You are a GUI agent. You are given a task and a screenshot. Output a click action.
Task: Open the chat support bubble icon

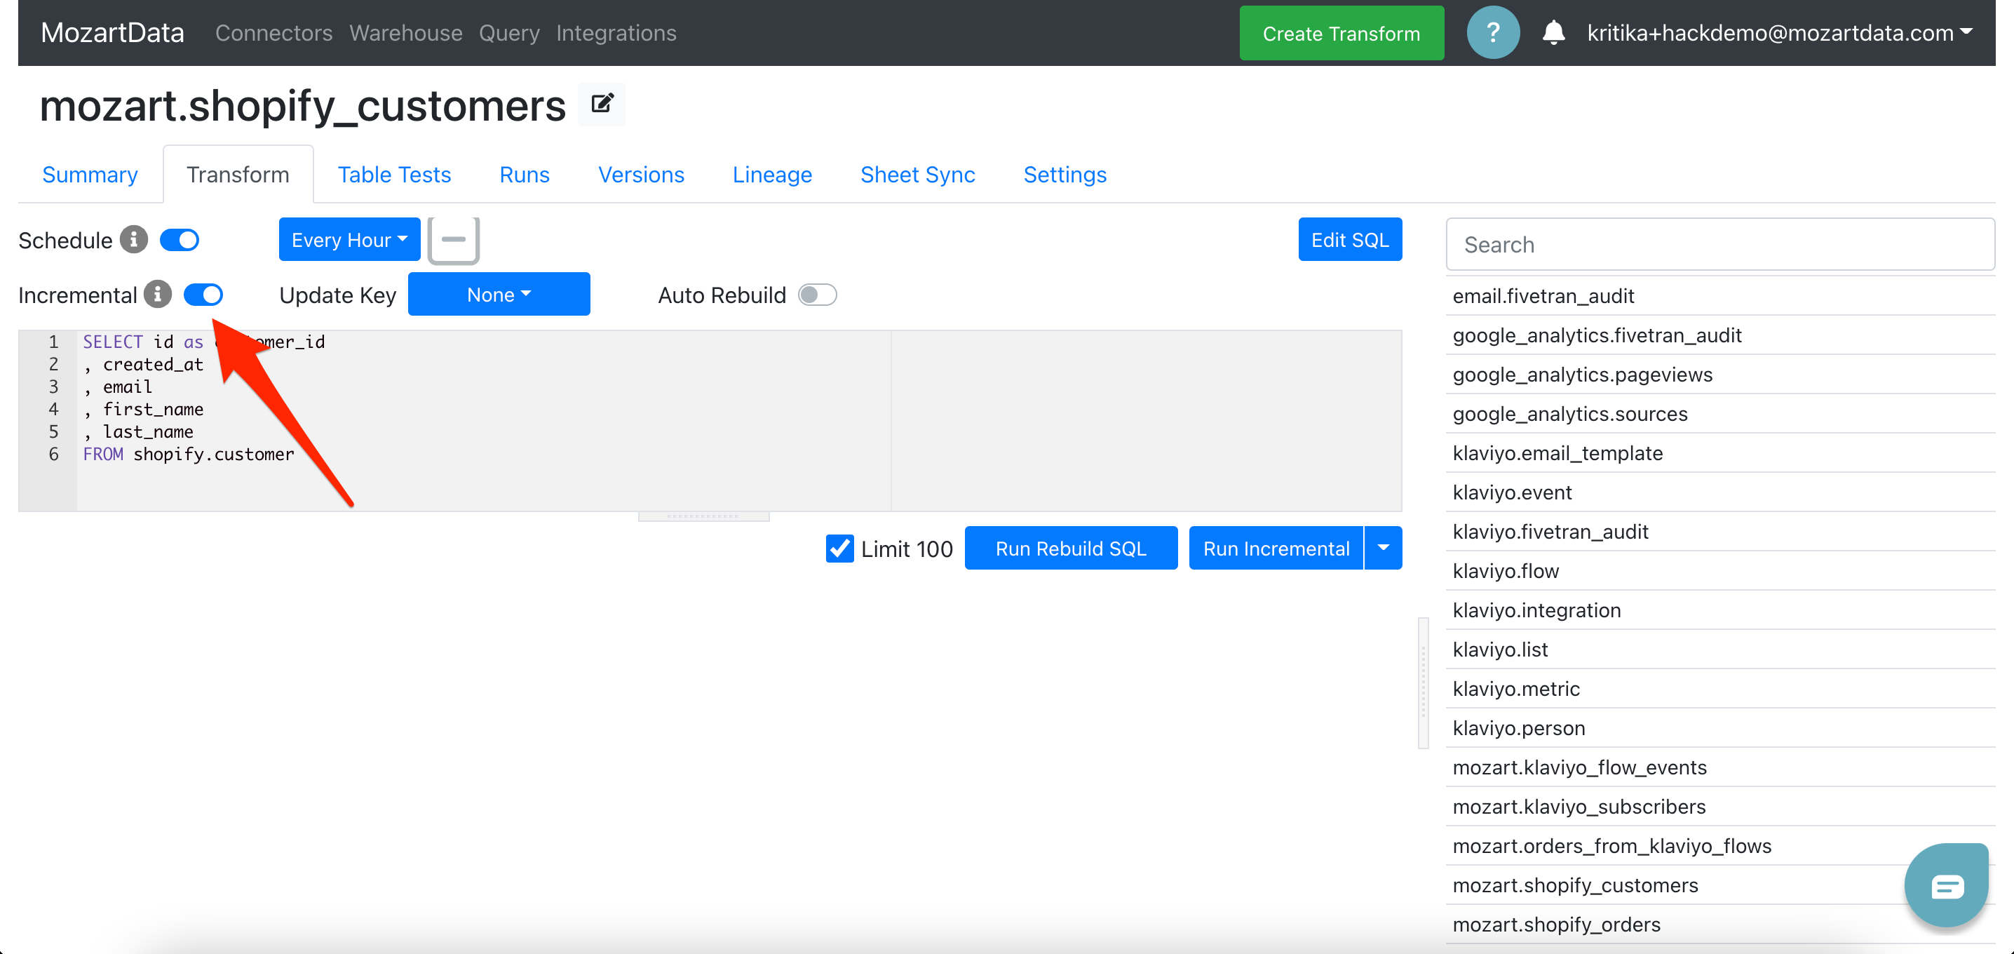(x=1946, y=885)
